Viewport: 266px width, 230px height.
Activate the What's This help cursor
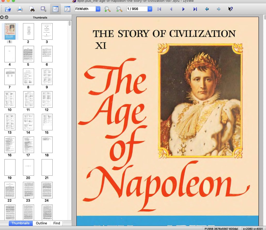tap(230, 9)
